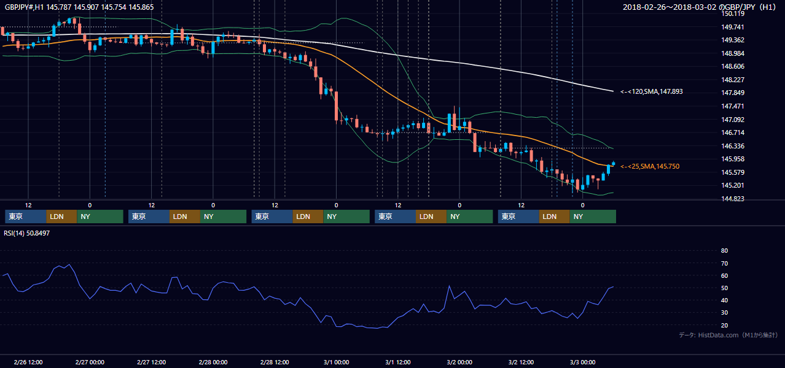Click RSI scale level 70
This screenshot has width=785, height=368.
[724, 263]
